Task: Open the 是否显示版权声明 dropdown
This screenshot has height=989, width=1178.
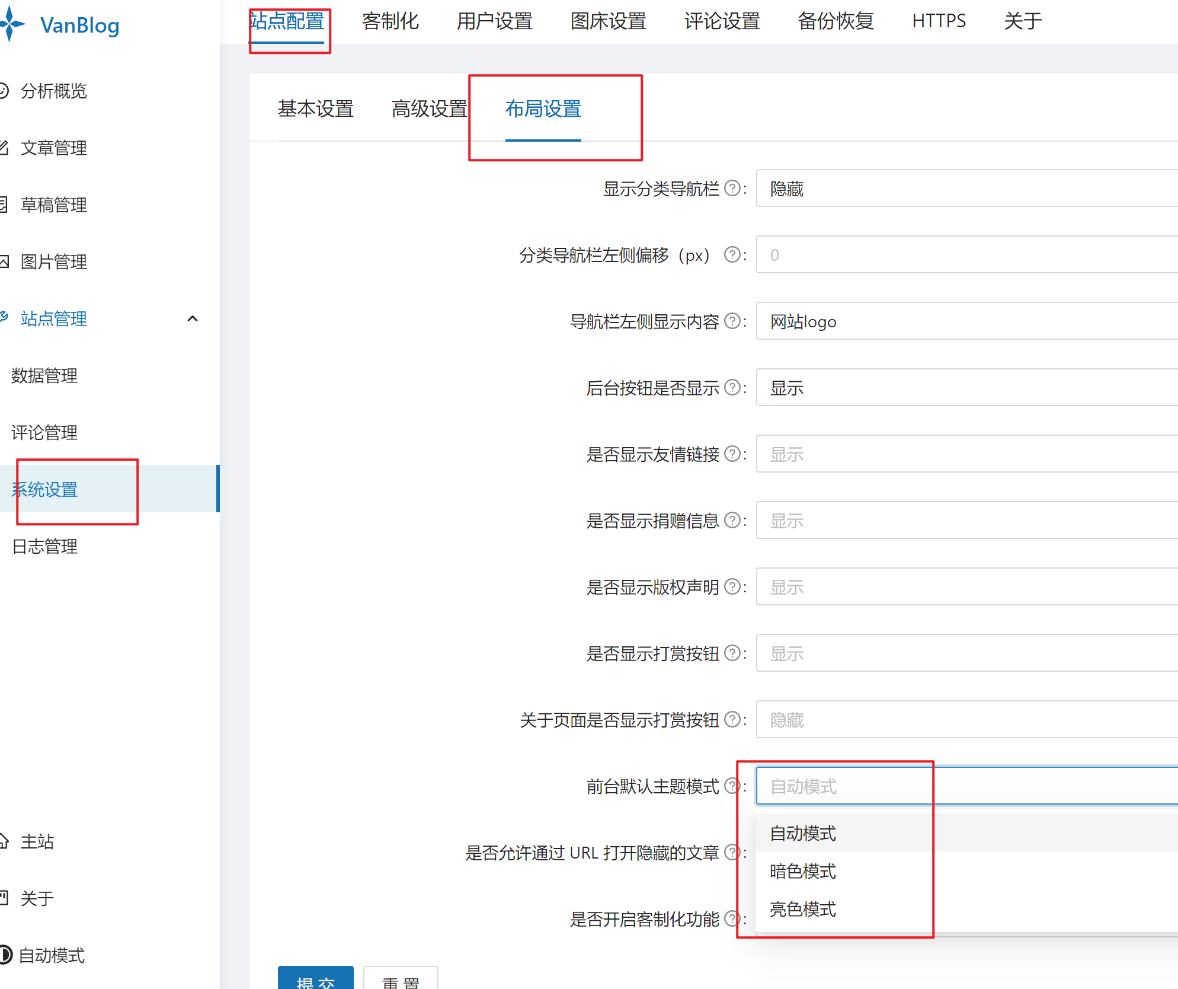Action: (967, 587)
